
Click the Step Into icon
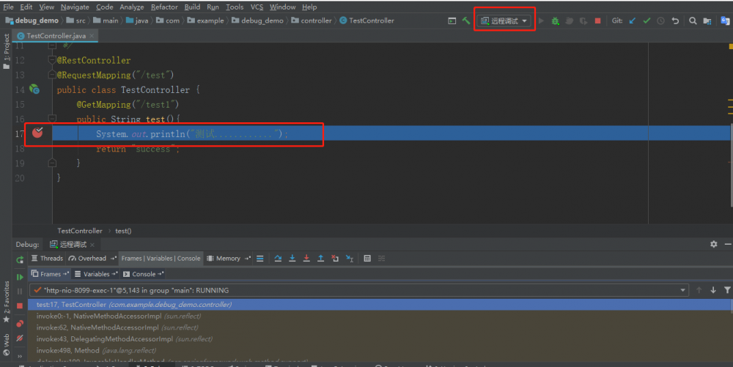292,258
